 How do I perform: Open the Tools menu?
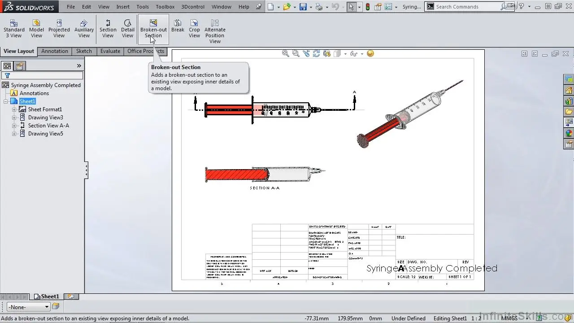143,7
